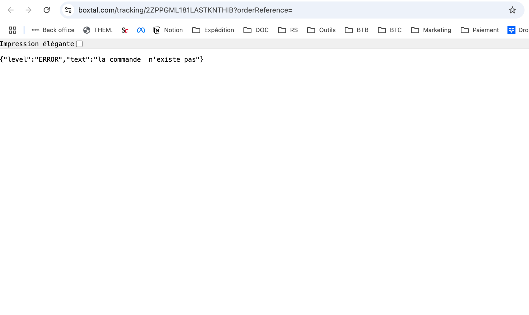Open the apps grid shortcut

tap(13, 30)
